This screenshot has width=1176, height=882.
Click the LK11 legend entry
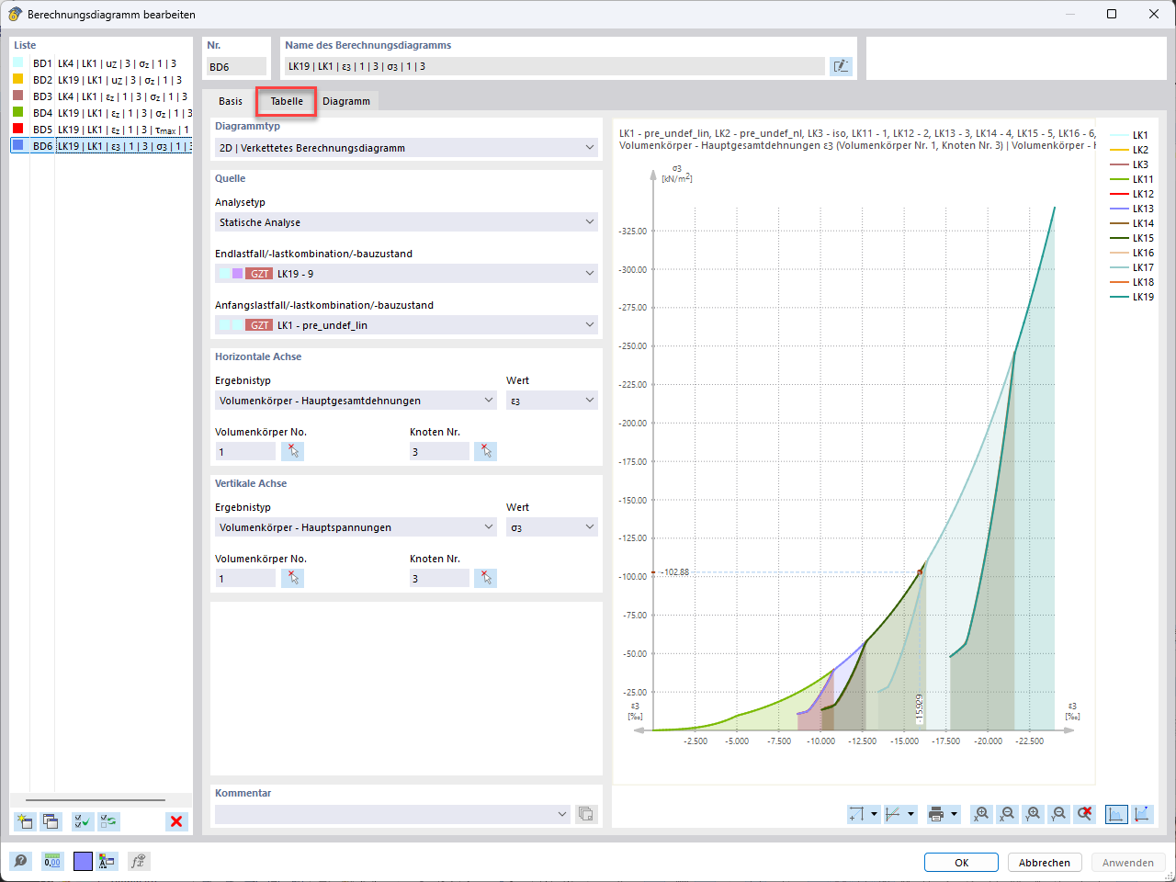[1132, 179]
